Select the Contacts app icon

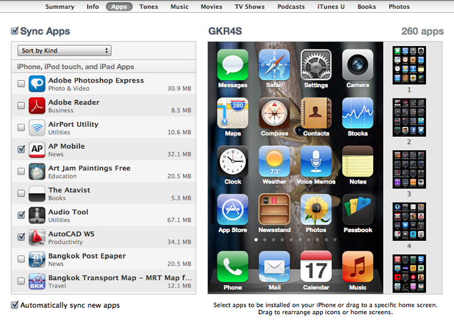[316, 113]
